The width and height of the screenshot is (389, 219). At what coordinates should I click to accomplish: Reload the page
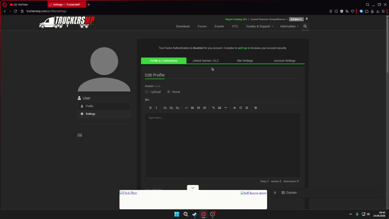[x=15, y=11]
